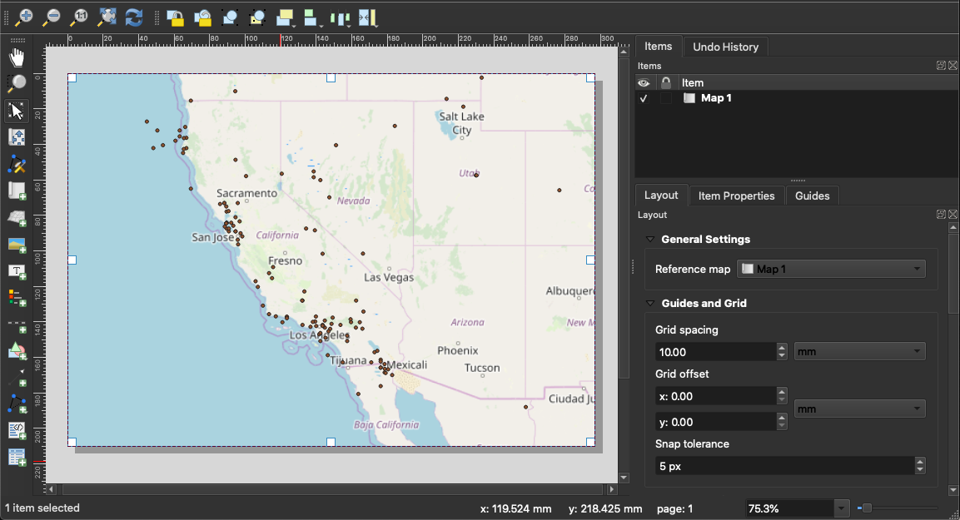
Task: Toggle the lock checkbox for Map 1
Action: coord(665,98)
